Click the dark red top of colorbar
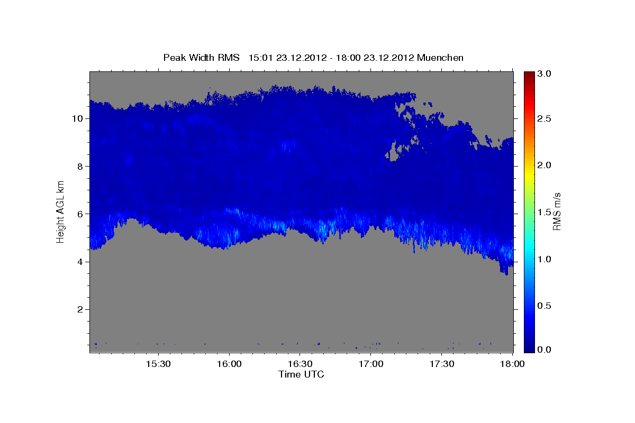This screenshot has width=635, height=423. [x=529, y=75]
